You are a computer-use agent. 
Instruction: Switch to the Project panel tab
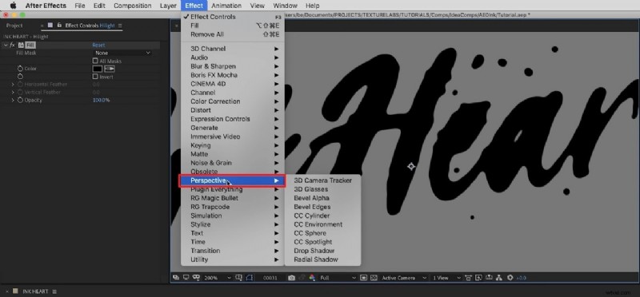pos(14,26)
